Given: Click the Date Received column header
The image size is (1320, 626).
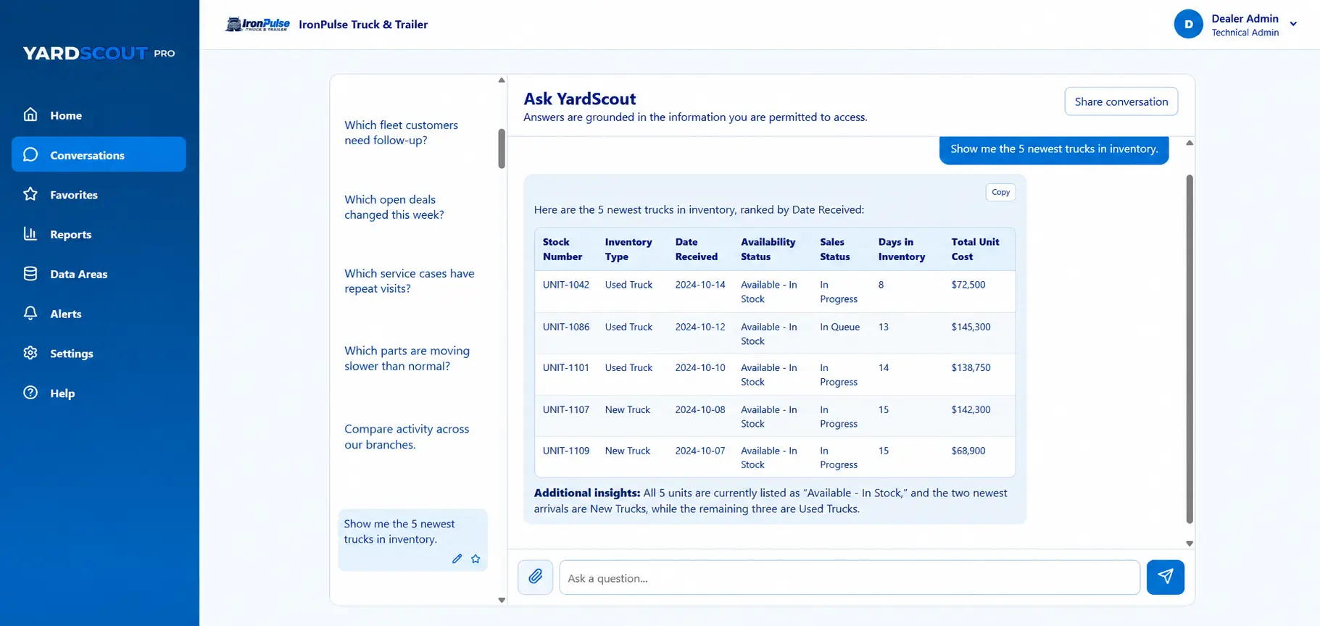Looking at the screenshot, I should tap(697, 249).
